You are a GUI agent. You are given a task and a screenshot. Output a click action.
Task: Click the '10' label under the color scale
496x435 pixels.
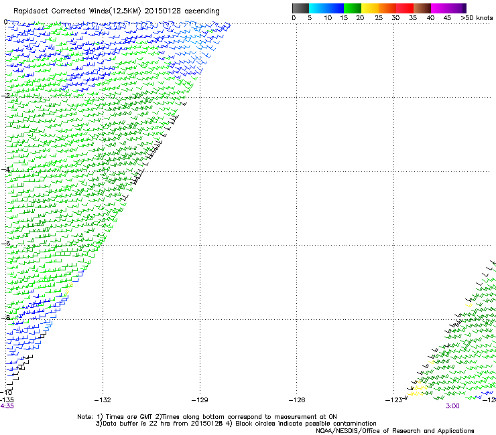(x=328, y=18)
